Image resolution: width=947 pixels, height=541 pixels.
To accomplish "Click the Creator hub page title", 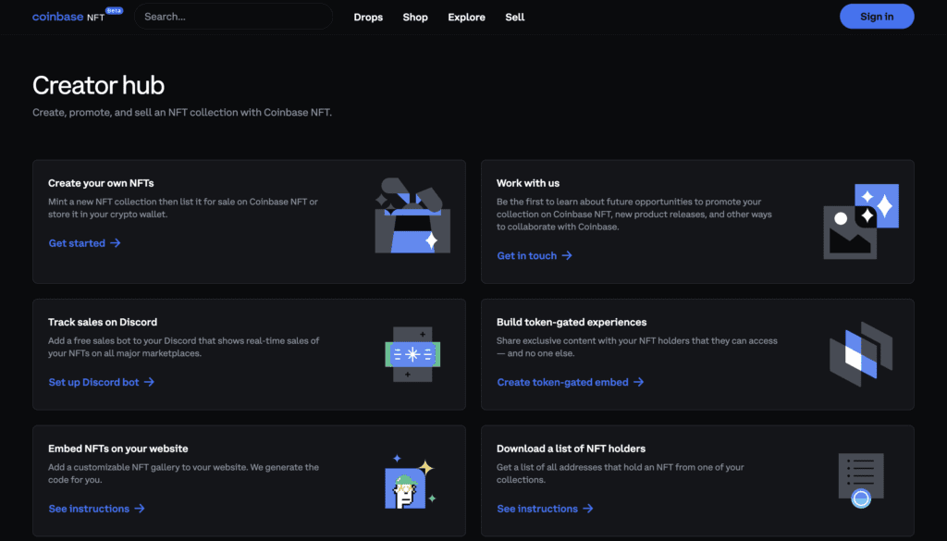I will [x=98, y=85].
